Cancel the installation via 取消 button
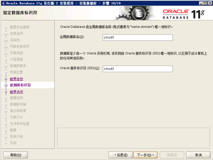 198,155
